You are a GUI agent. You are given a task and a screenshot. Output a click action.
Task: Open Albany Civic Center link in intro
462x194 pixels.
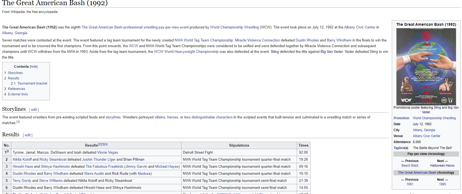pos(360,27)
